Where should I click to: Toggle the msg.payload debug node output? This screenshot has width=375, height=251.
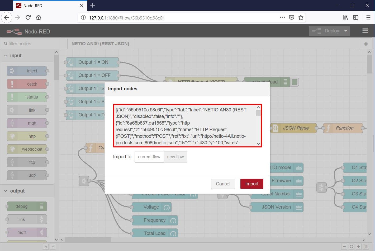click(x=295, y=82)
